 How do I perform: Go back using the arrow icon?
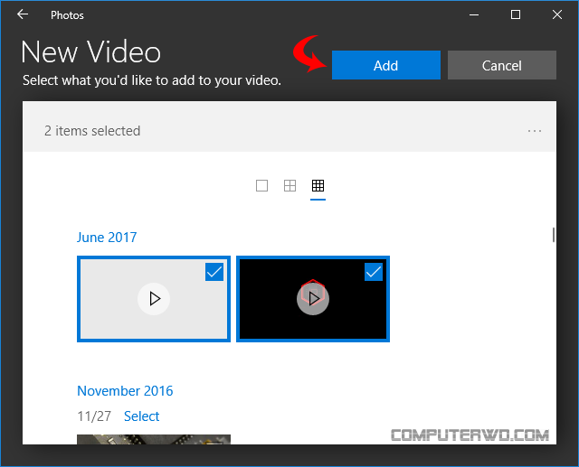point(23,14)
